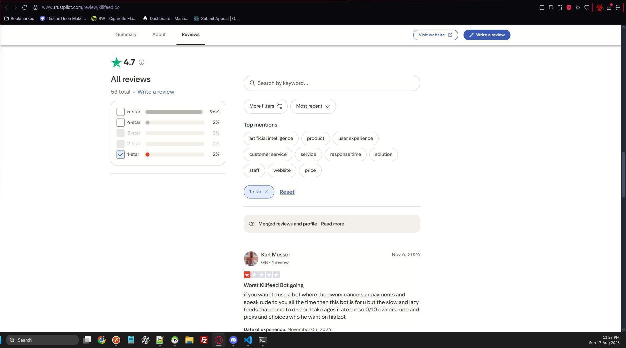This screenshot has height=348, width=626.
Task: Toggle the price mention chip
Action: 310,171
